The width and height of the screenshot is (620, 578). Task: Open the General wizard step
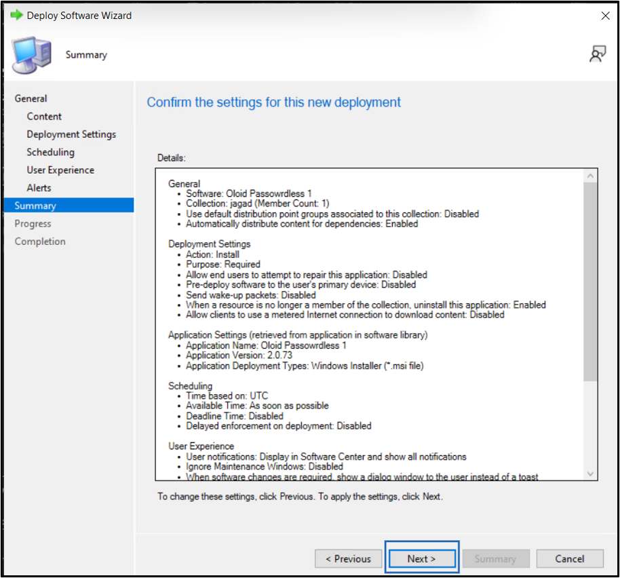31,98
